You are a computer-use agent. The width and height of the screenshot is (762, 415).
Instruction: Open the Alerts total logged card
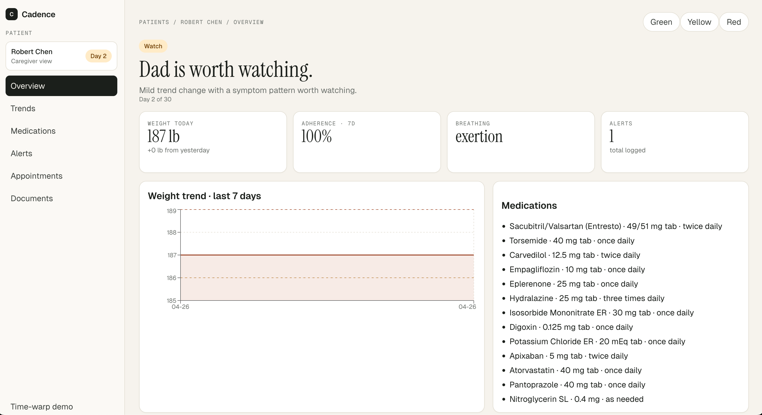click(675, 142)
